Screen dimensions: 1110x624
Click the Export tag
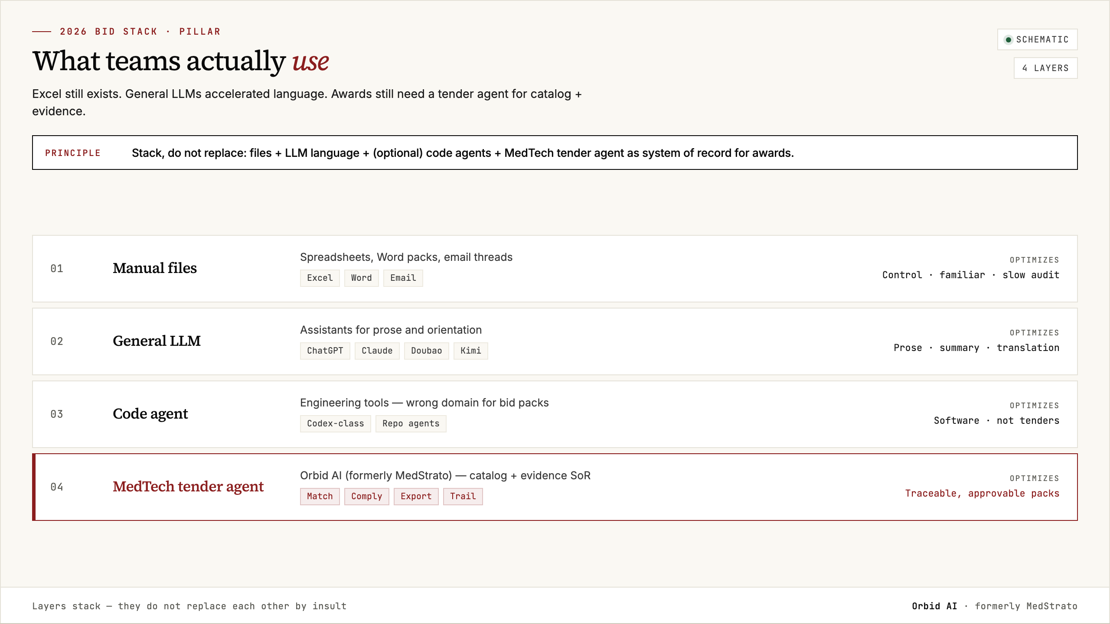pos(416,496)
